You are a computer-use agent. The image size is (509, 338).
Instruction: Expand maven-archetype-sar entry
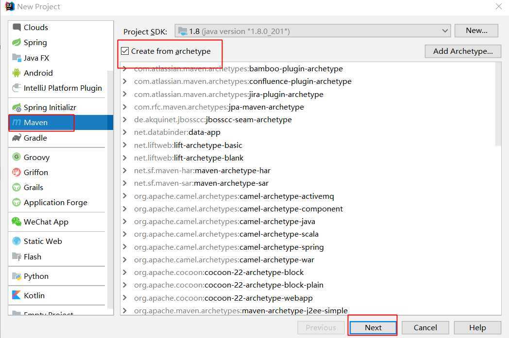(x=125, y=183)
